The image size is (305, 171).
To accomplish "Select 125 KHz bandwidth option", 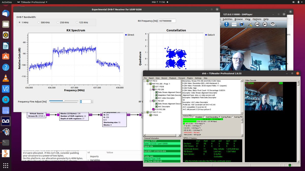I will tap(82, 23).
